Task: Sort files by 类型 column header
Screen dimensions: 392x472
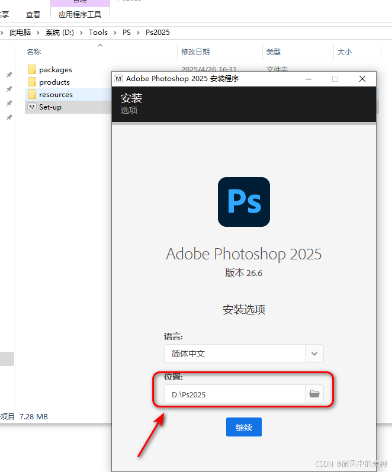Action: (274, 52)
